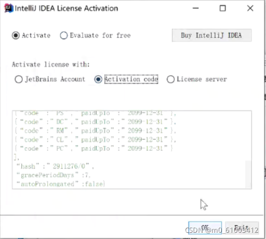Click the "hash" : "2911276/0" line
Image resolution: width=266 pixels, height=239 pixels.
click(x=55, y=166)
